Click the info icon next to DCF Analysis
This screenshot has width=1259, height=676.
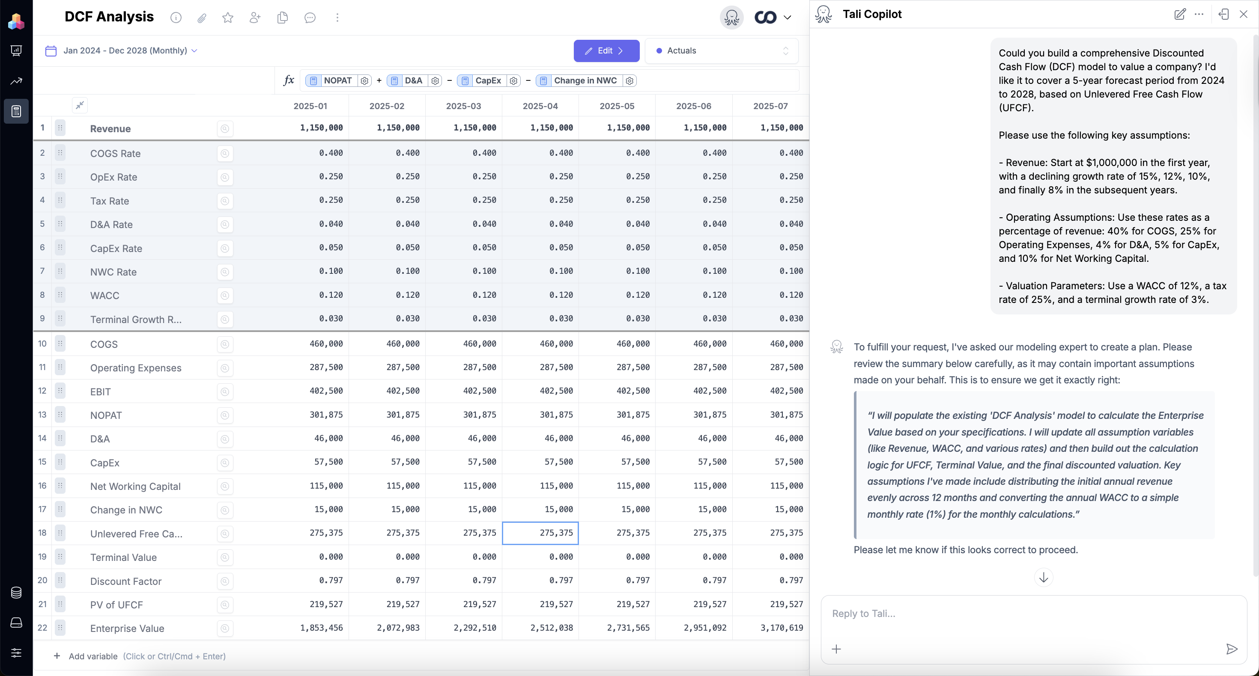click(x=176, y=18)
